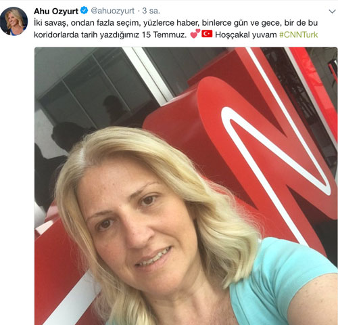Click the pink hearts emoji

coord(195,34)
